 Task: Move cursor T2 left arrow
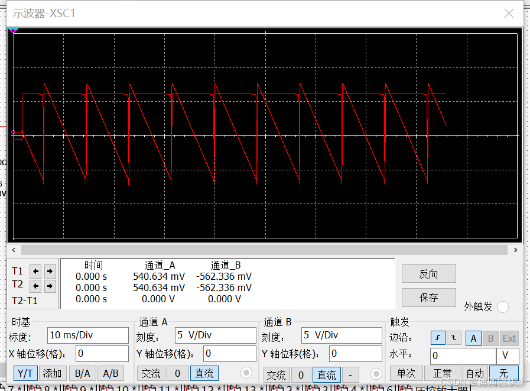[36, 286]
